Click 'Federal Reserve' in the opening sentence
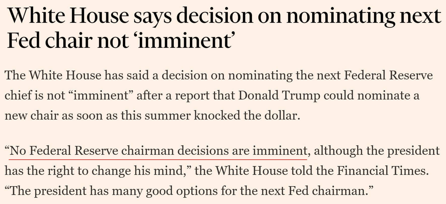 (x=388, y=75)
